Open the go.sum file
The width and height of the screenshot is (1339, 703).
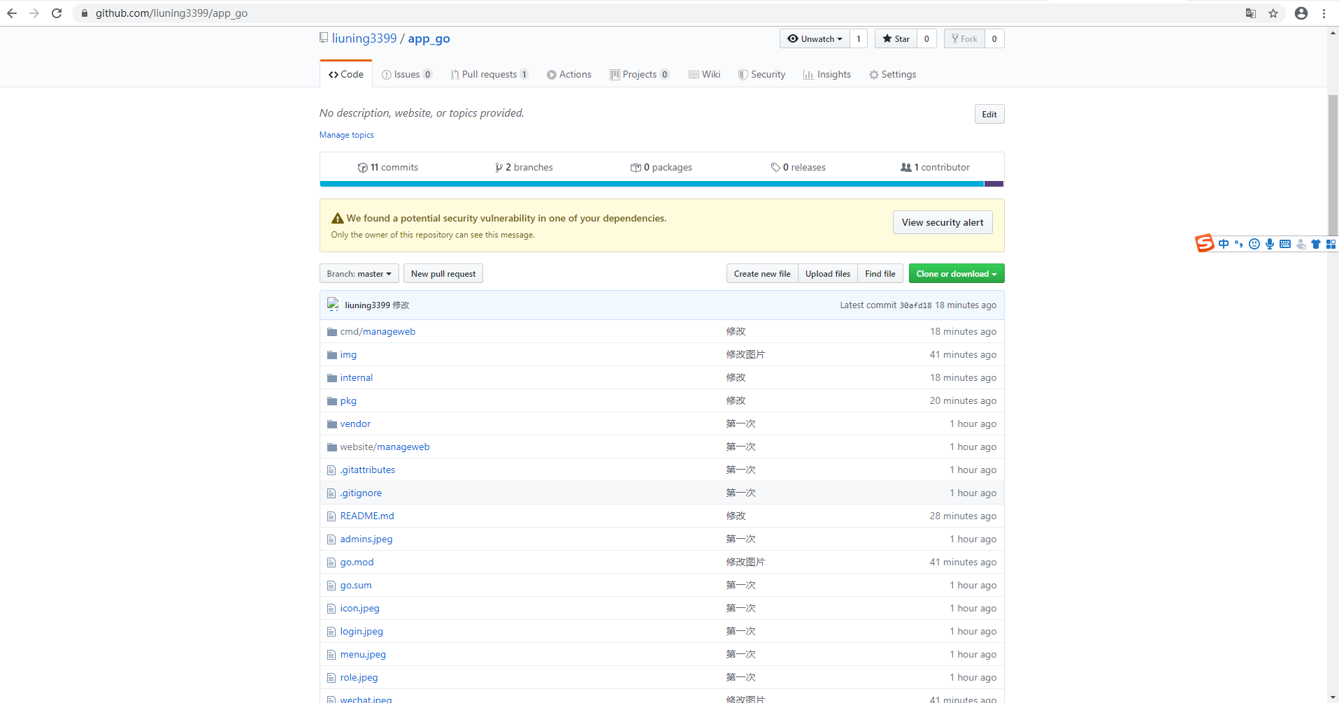tap(356, 586)
